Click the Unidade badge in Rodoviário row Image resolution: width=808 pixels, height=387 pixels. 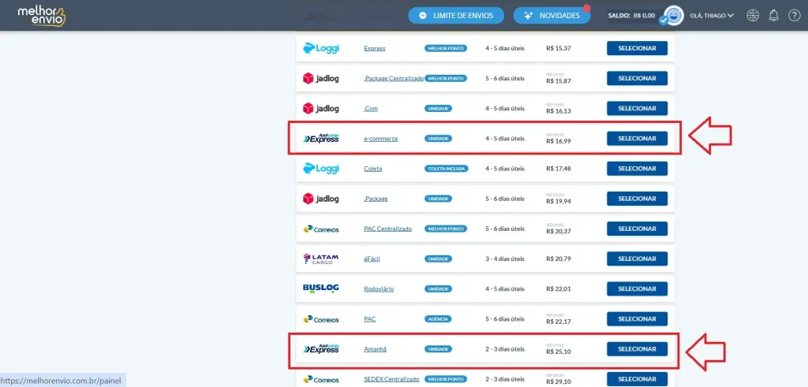[439, 288]
